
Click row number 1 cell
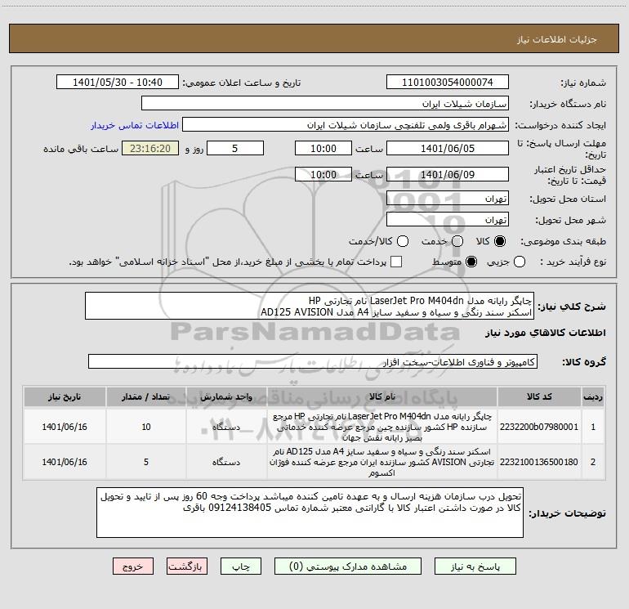(x=593, y=427)
